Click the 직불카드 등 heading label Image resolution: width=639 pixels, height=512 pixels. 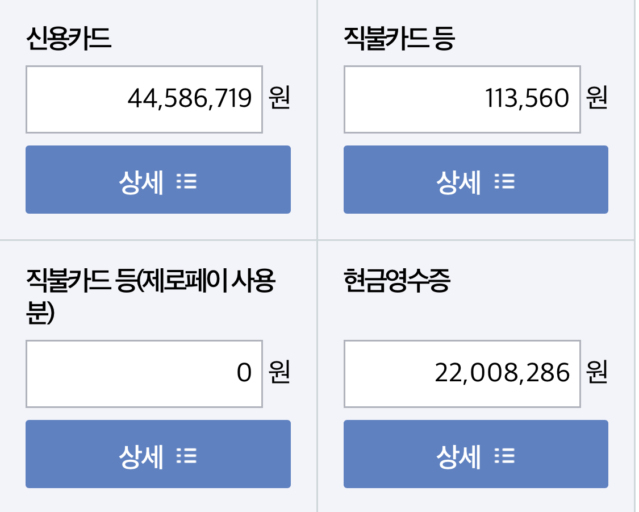pyautogui.click(x=399, y=39)
